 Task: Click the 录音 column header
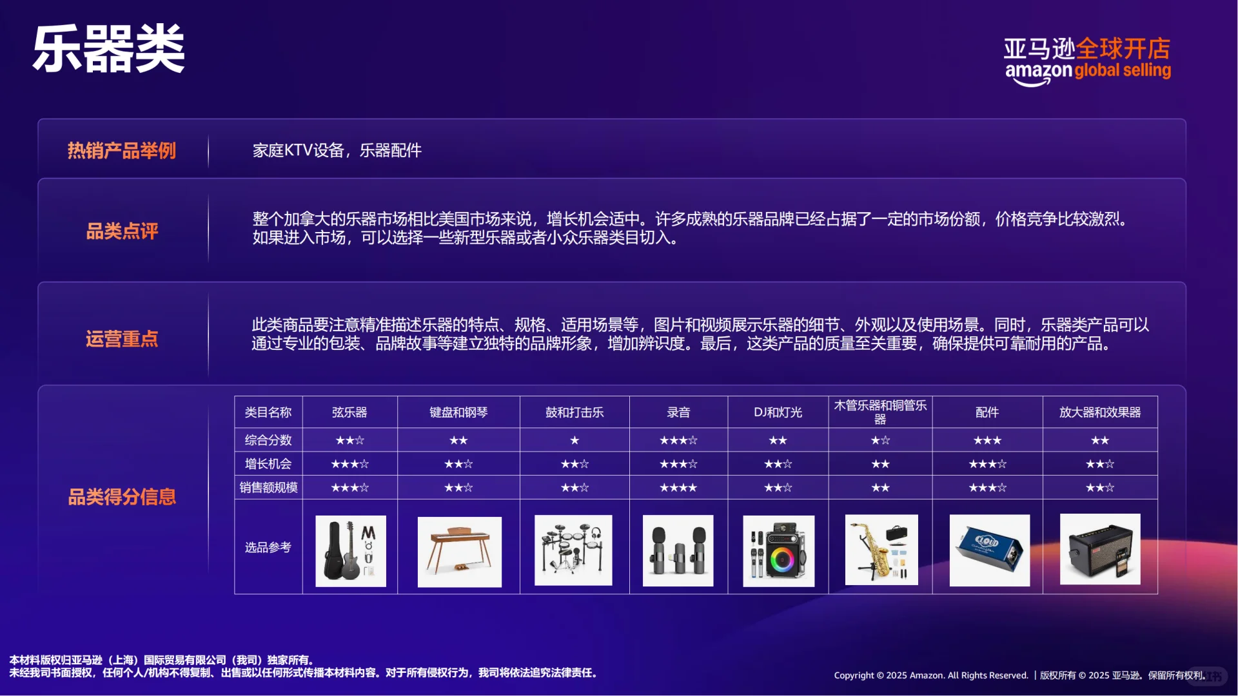click(x=677, y=412)
